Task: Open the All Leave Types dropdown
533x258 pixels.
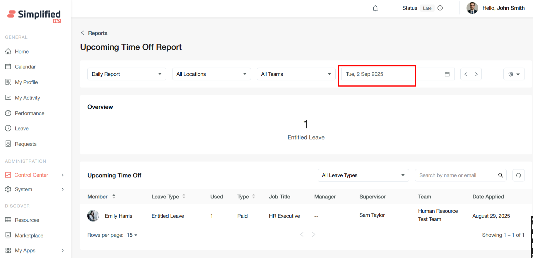Action: tap(363, 175)
